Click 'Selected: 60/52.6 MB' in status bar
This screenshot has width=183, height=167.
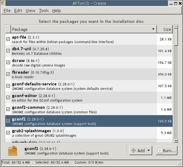tap(52, 162)
